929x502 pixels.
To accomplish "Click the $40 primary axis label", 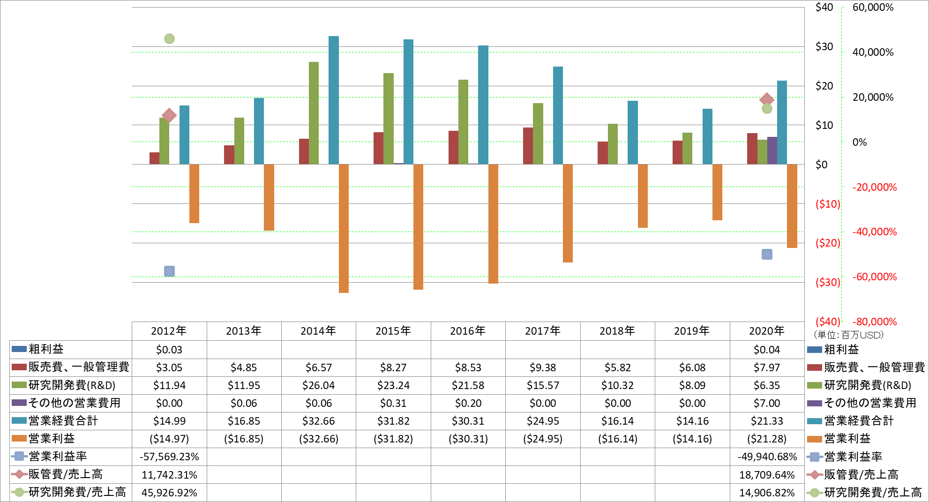I will [824, 7].
